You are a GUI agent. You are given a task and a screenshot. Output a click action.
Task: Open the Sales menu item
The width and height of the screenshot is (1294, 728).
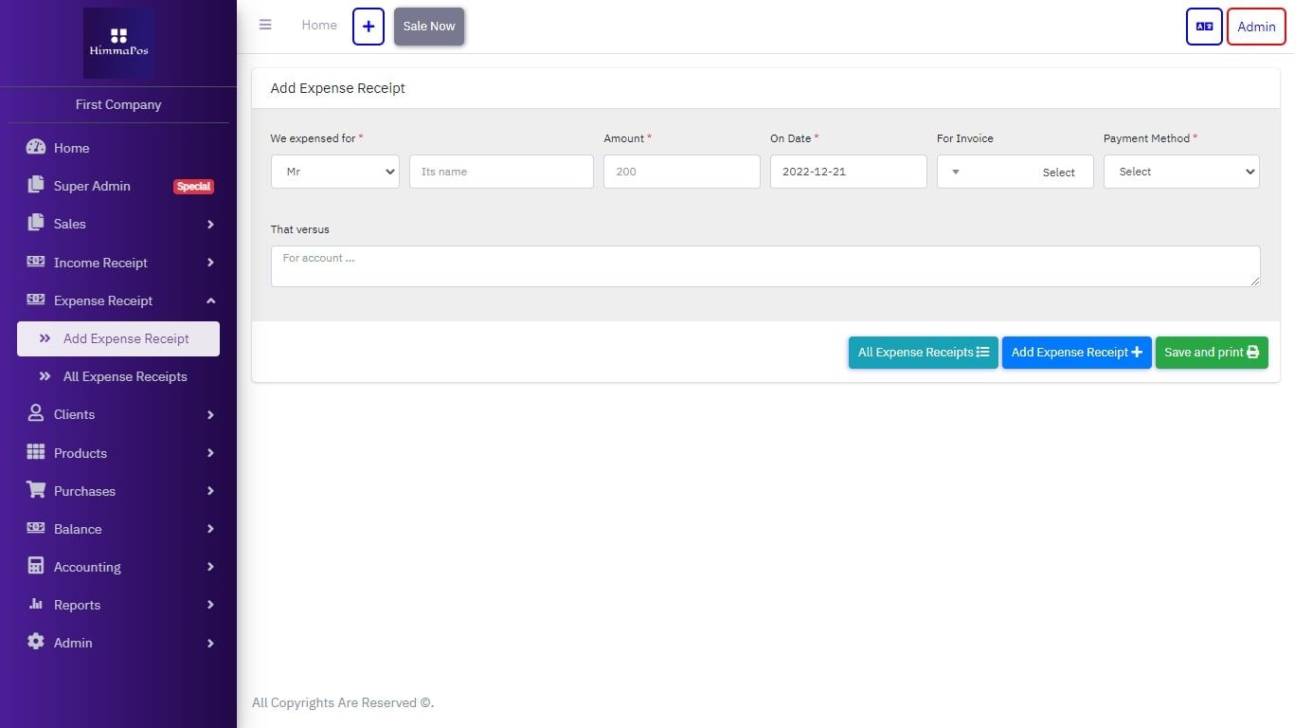(x=118, y=224)
